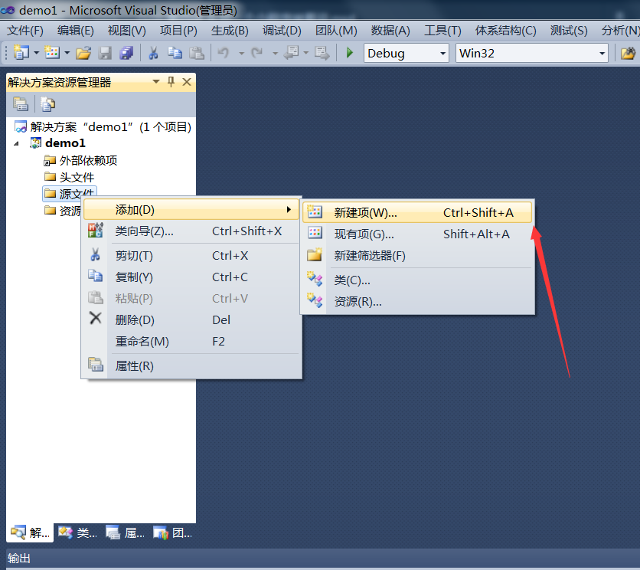Open the 视图(V) menu

point(126,31)
